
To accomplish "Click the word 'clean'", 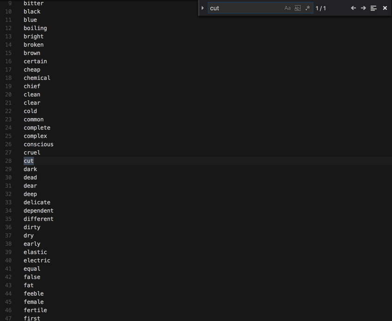I will click(x=32, y=95).
